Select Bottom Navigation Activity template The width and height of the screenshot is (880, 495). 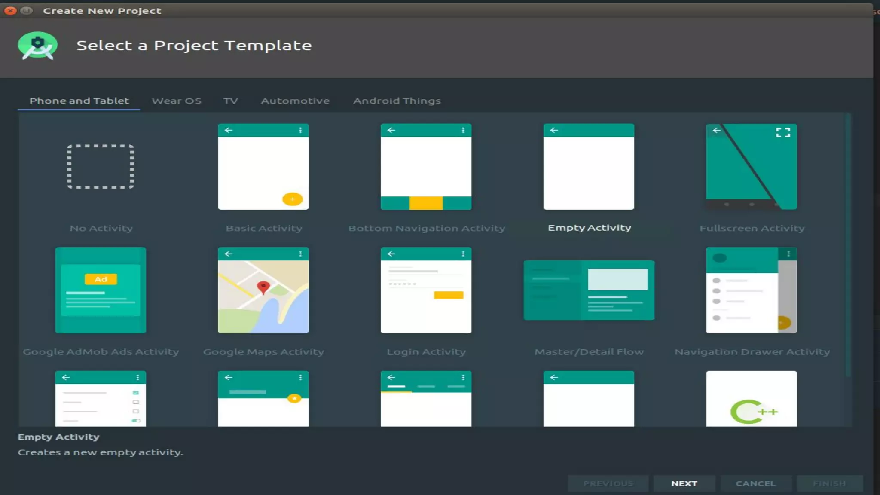tap(426, 167)
